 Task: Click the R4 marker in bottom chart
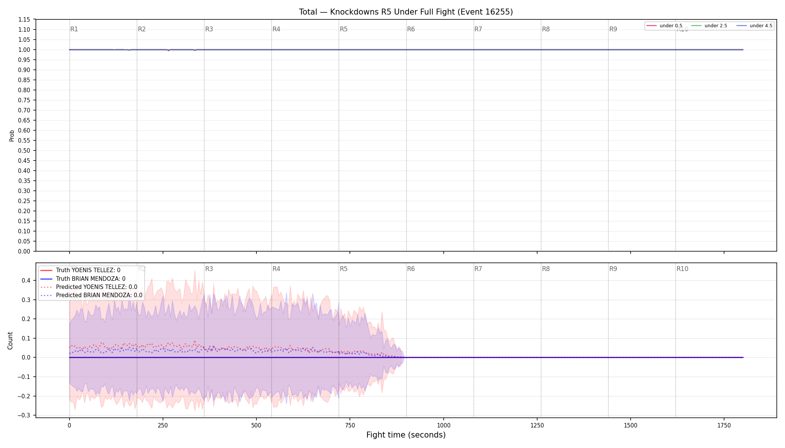[x=276, y=269]
